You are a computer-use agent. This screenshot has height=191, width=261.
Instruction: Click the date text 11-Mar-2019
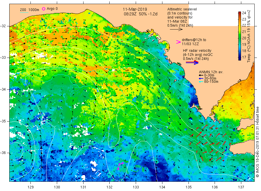coord(135,9)
